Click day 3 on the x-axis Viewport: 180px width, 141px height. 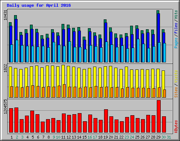click(x=22, y=137)
